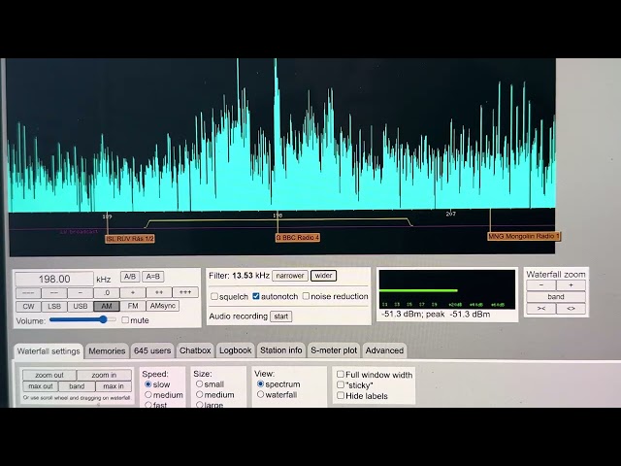Tune up with the triple-plus step button
Image resolution: width=621 pixels, height=466 pixels.
click(185, 292)
